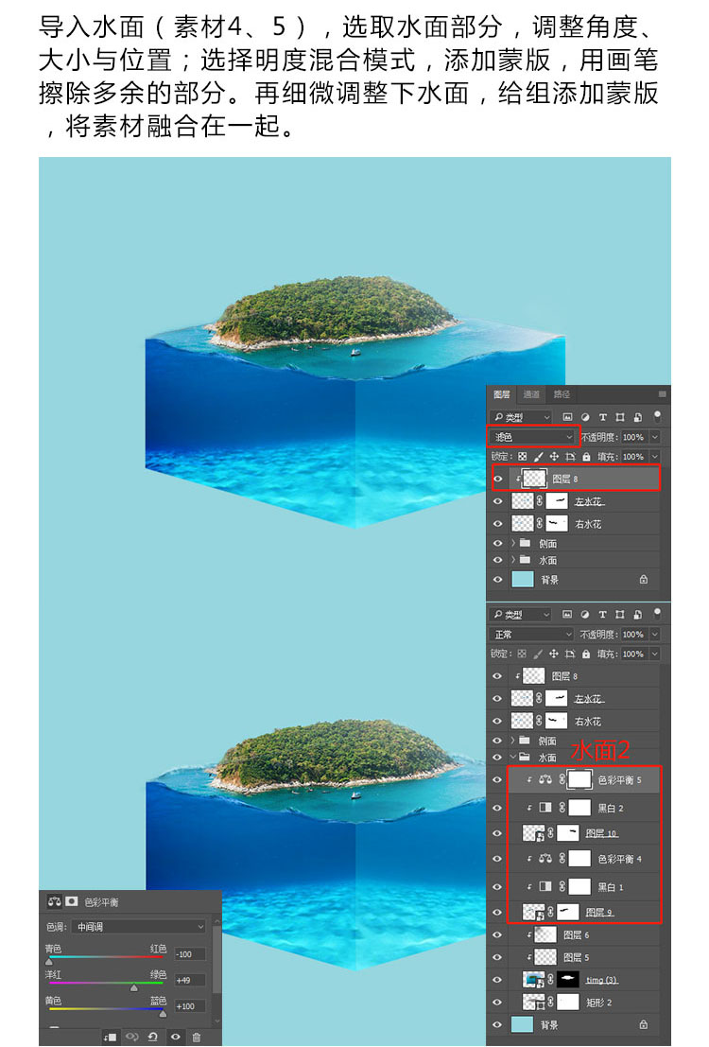Image resolution: width=709 pixels, height=1047 pixels.
Task: Open the layers panel menu beside 路径 tab
Action: point(663,394)
